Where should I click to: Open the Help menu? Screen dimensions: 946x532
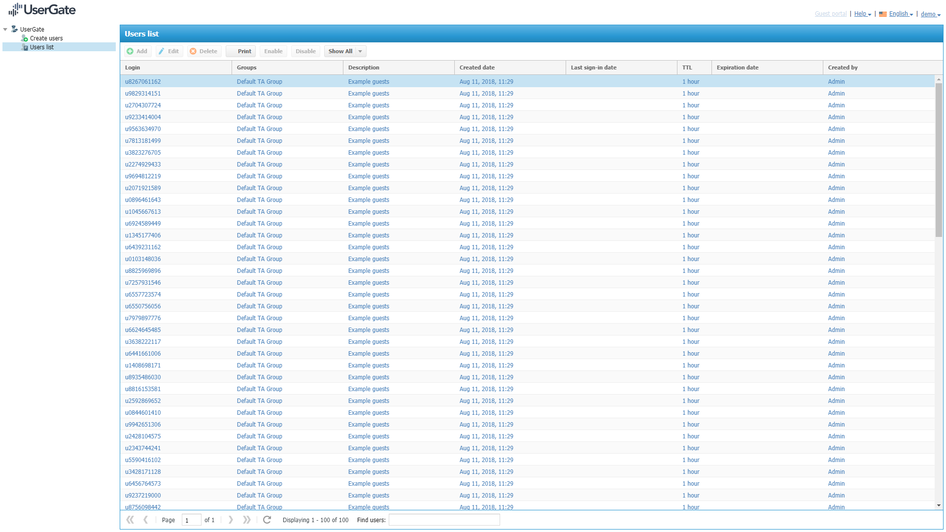pos(862,14)
